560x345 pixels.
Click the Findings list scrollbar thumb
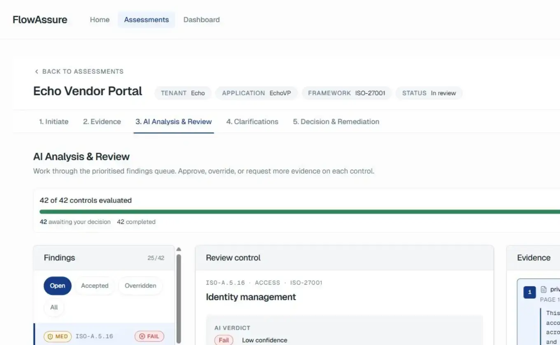click(x=179, y=299)
